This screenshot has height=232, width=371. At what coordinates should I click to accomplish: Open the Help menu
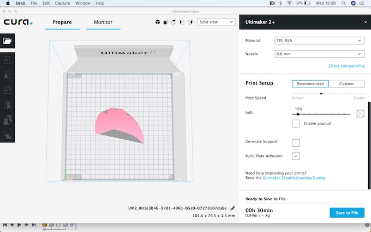pos(100,3)
